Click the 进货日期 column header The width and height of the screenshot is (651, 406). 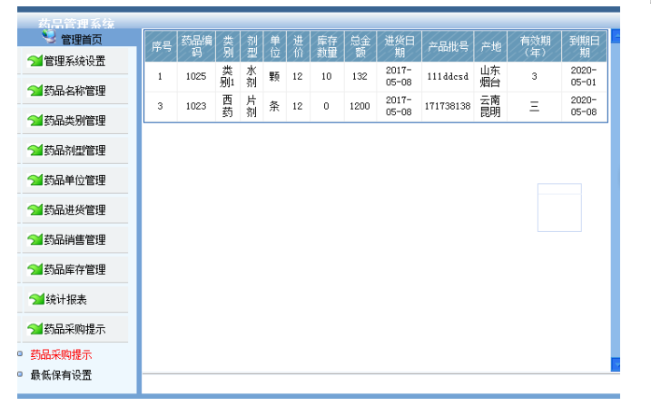click(399, 46)
